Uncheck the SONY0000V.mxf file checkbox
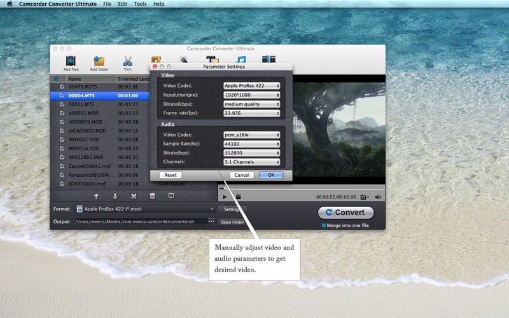 point(62,183)
